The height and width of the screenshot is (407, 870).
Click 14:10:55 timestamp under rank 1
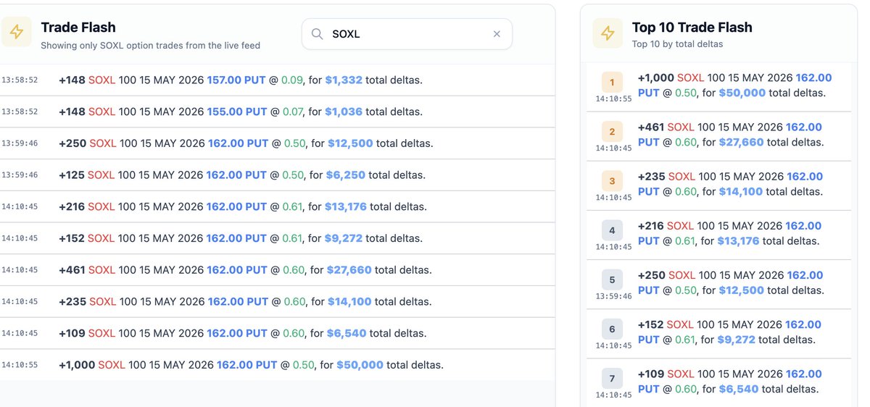tap(613, 99)
